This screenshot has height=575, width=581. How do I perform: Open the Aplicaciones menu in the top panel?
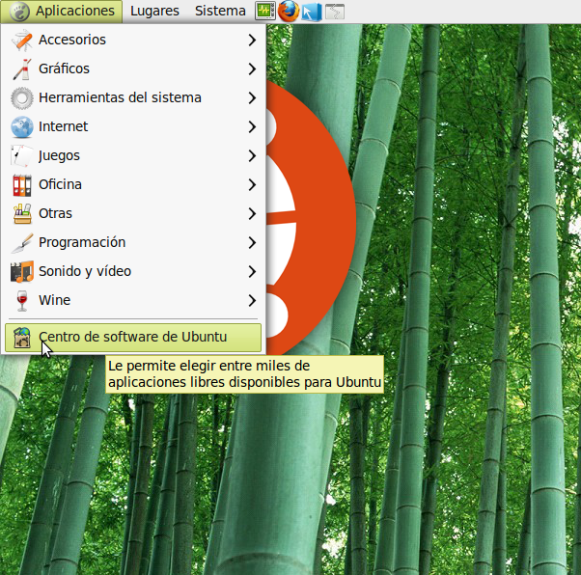(62, 12)
